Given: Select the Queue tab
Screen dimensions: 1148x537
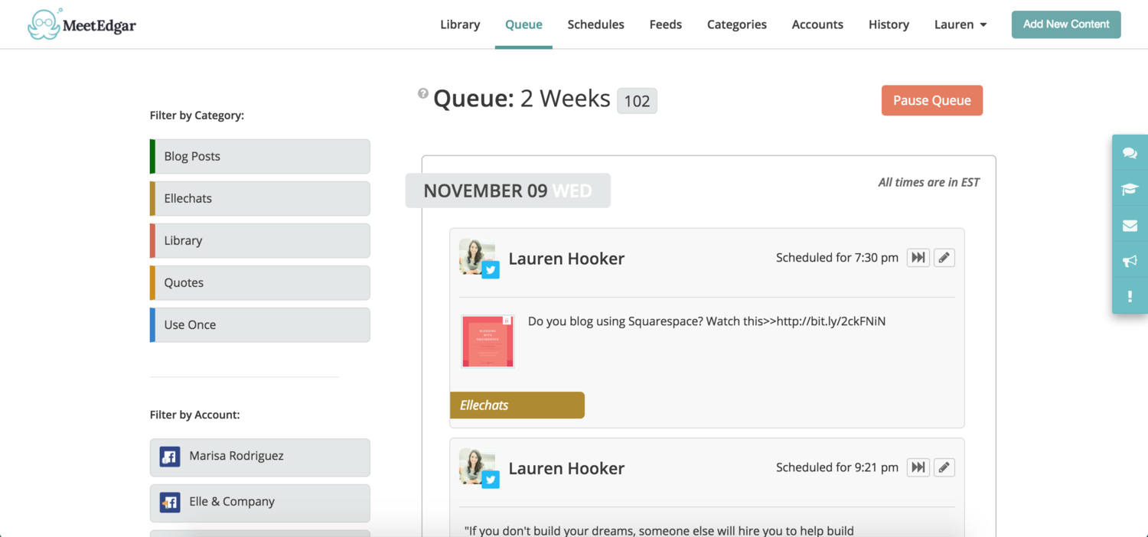Looking at the screenshot, I should click(523, 24).
